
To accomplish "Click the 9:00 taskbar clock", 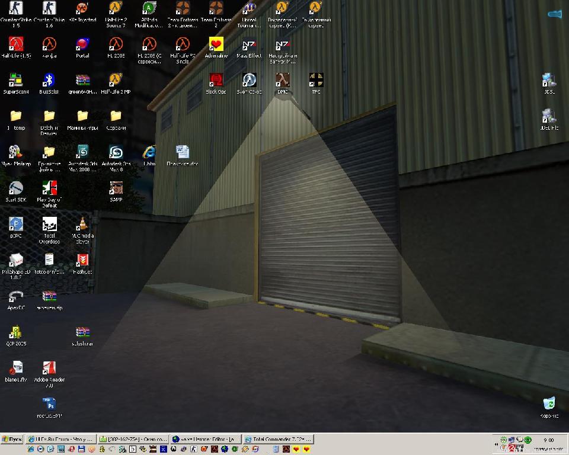I will [x=549, y=440].
